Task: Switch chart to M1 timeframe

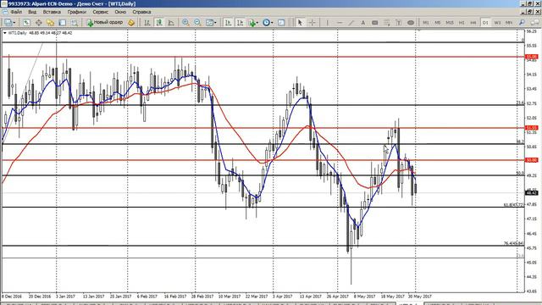Action: point(425,23)
